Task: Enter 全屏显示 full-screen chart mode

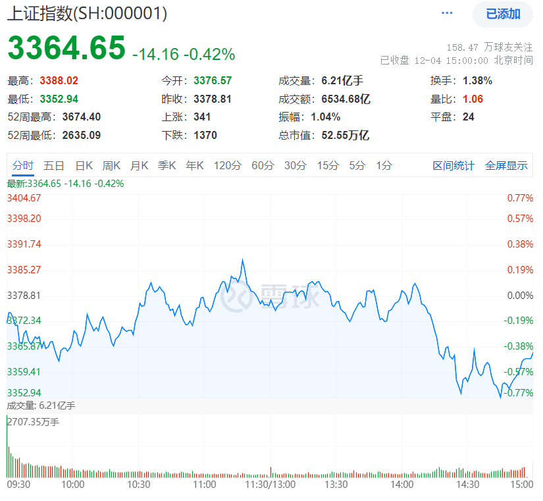Action: coord(506,166)
